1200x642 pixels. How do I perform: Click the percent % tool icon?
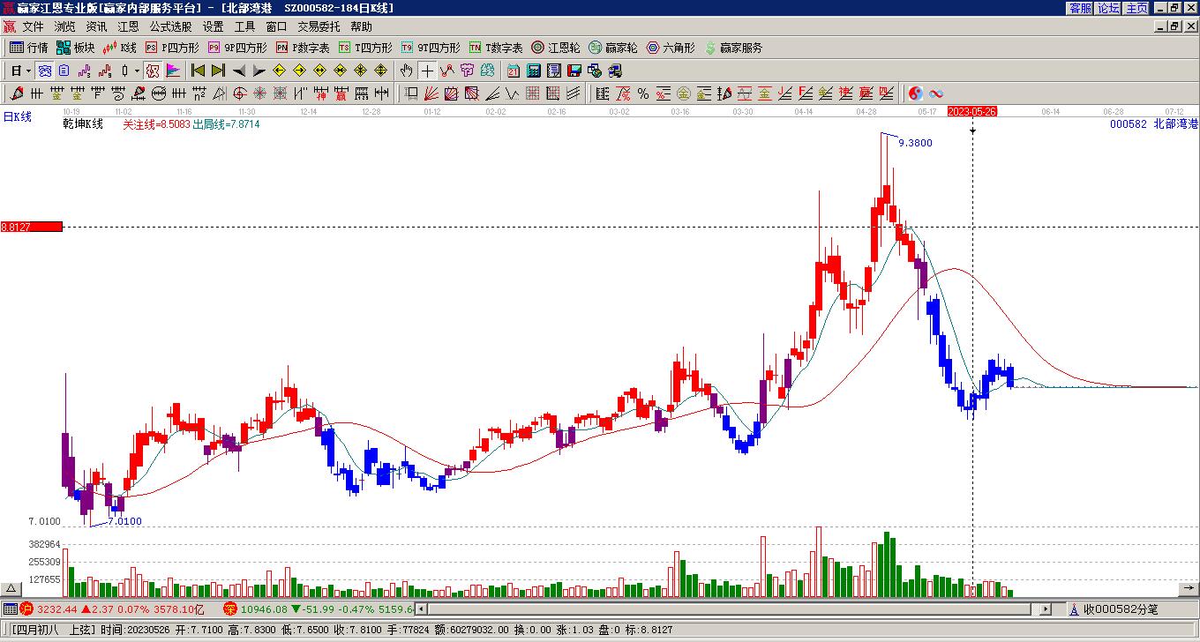pyautogui.click(x=643, y=93)
